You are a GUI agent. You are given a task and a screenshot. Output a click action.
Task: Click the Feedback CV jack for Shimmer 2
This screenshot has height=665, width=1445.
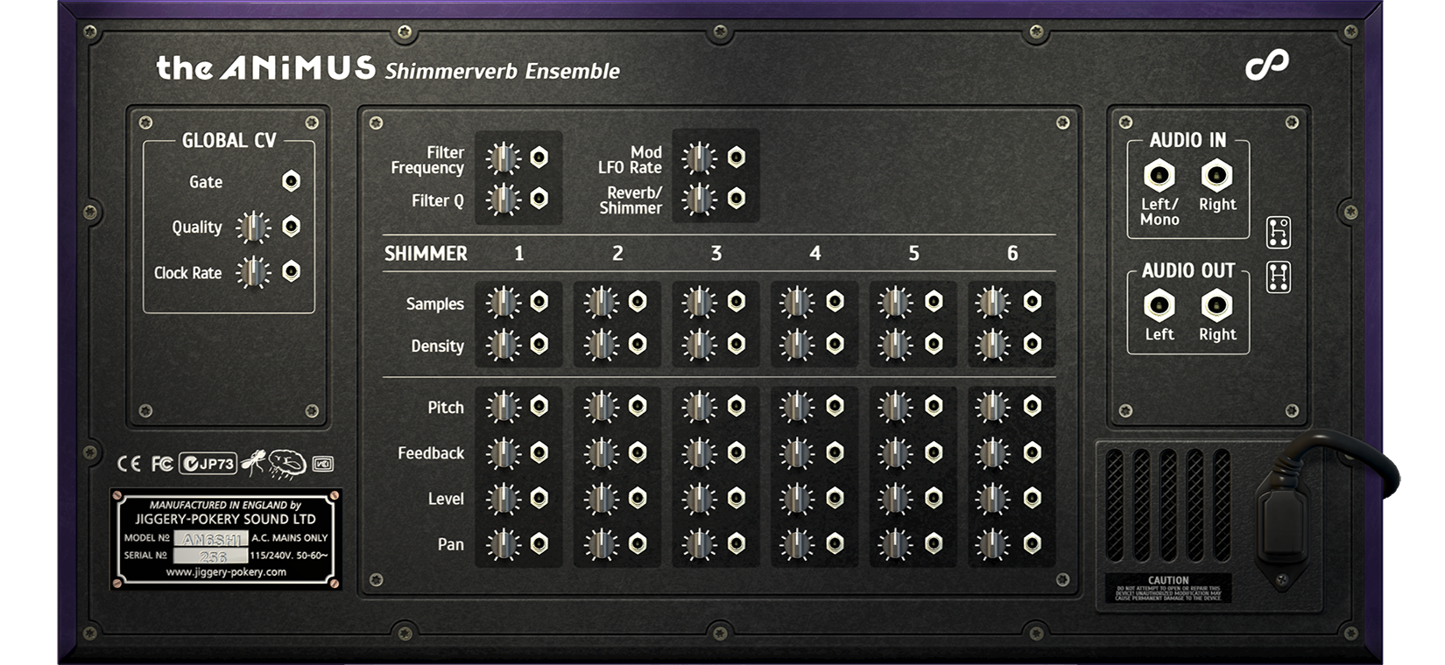pos(638,451)
